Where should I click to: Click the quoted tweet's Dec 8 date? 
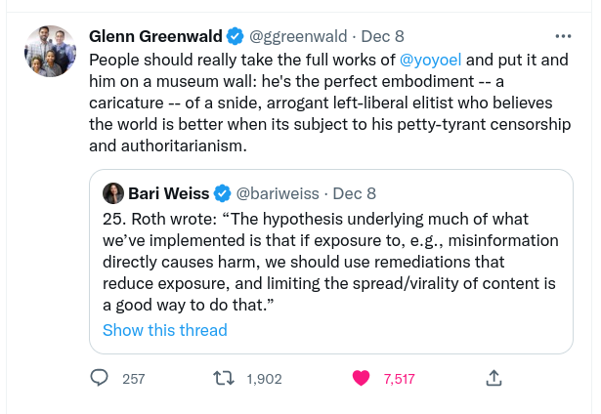(x=355, y=193)
